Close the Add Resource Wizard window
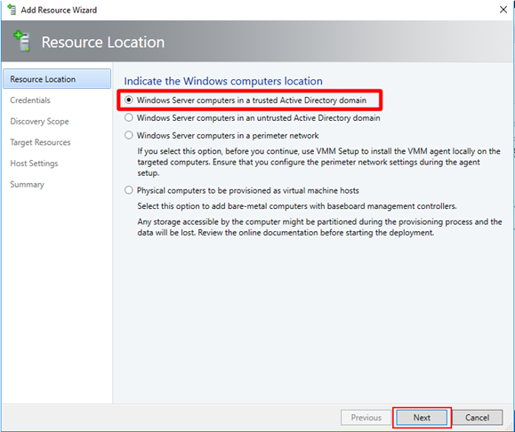 coord(503,10)
